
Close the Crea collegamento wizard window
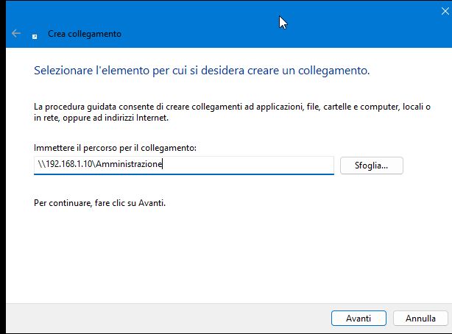[x=445, y=11]
